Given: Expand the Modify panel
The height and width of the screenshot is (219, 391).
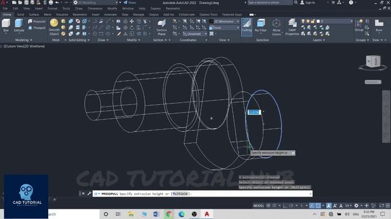Looking at the screenshot, I should (133, 40).
